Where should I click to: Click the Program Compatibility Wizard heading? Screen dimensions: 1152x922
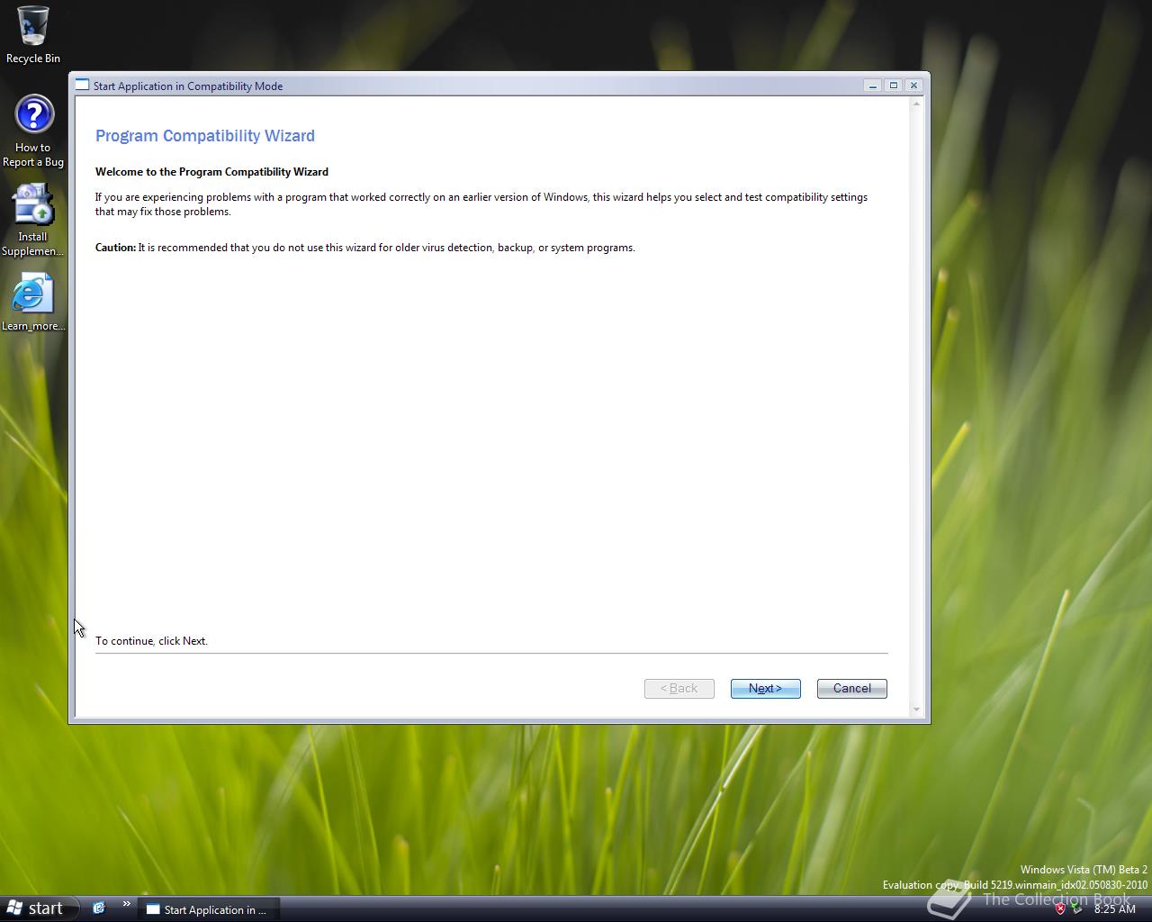[205, 136]
